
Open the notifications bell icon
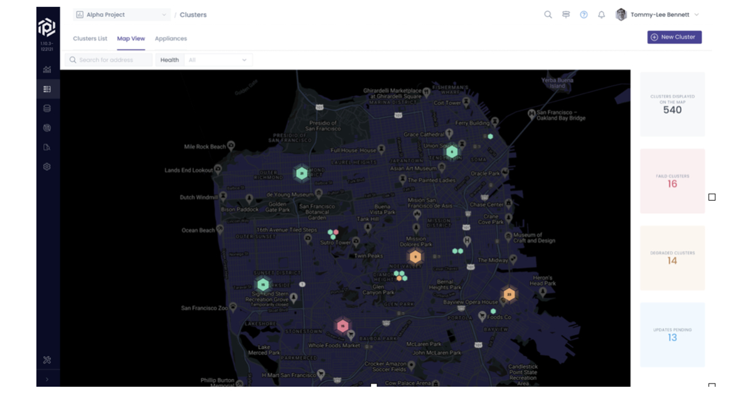601,14
